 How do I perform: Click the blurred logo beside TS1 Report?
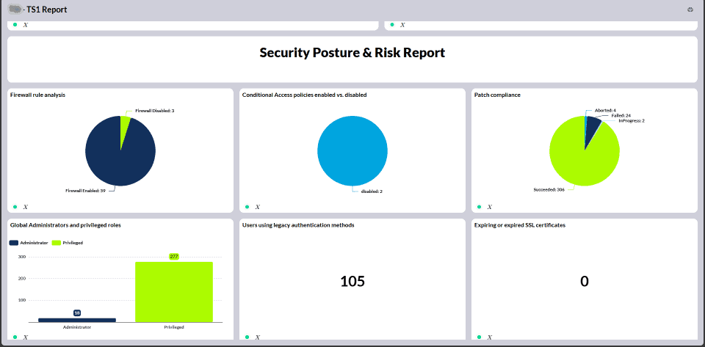coord(15,9)
